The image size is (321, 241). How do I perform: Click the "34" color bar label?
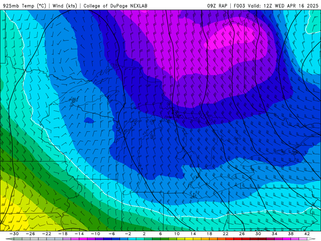tap(274, 234)
